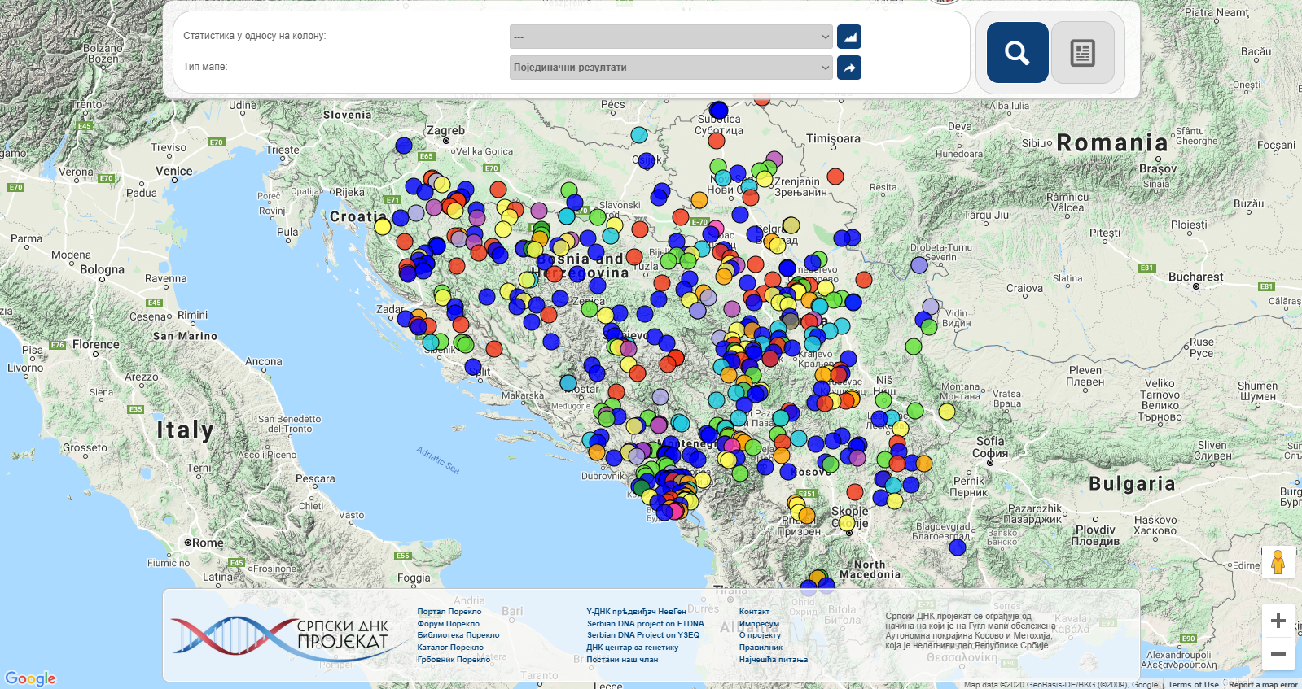The image size is (1302, 689).
Task: Zoom in the map with plus button
Action: 1278,621
